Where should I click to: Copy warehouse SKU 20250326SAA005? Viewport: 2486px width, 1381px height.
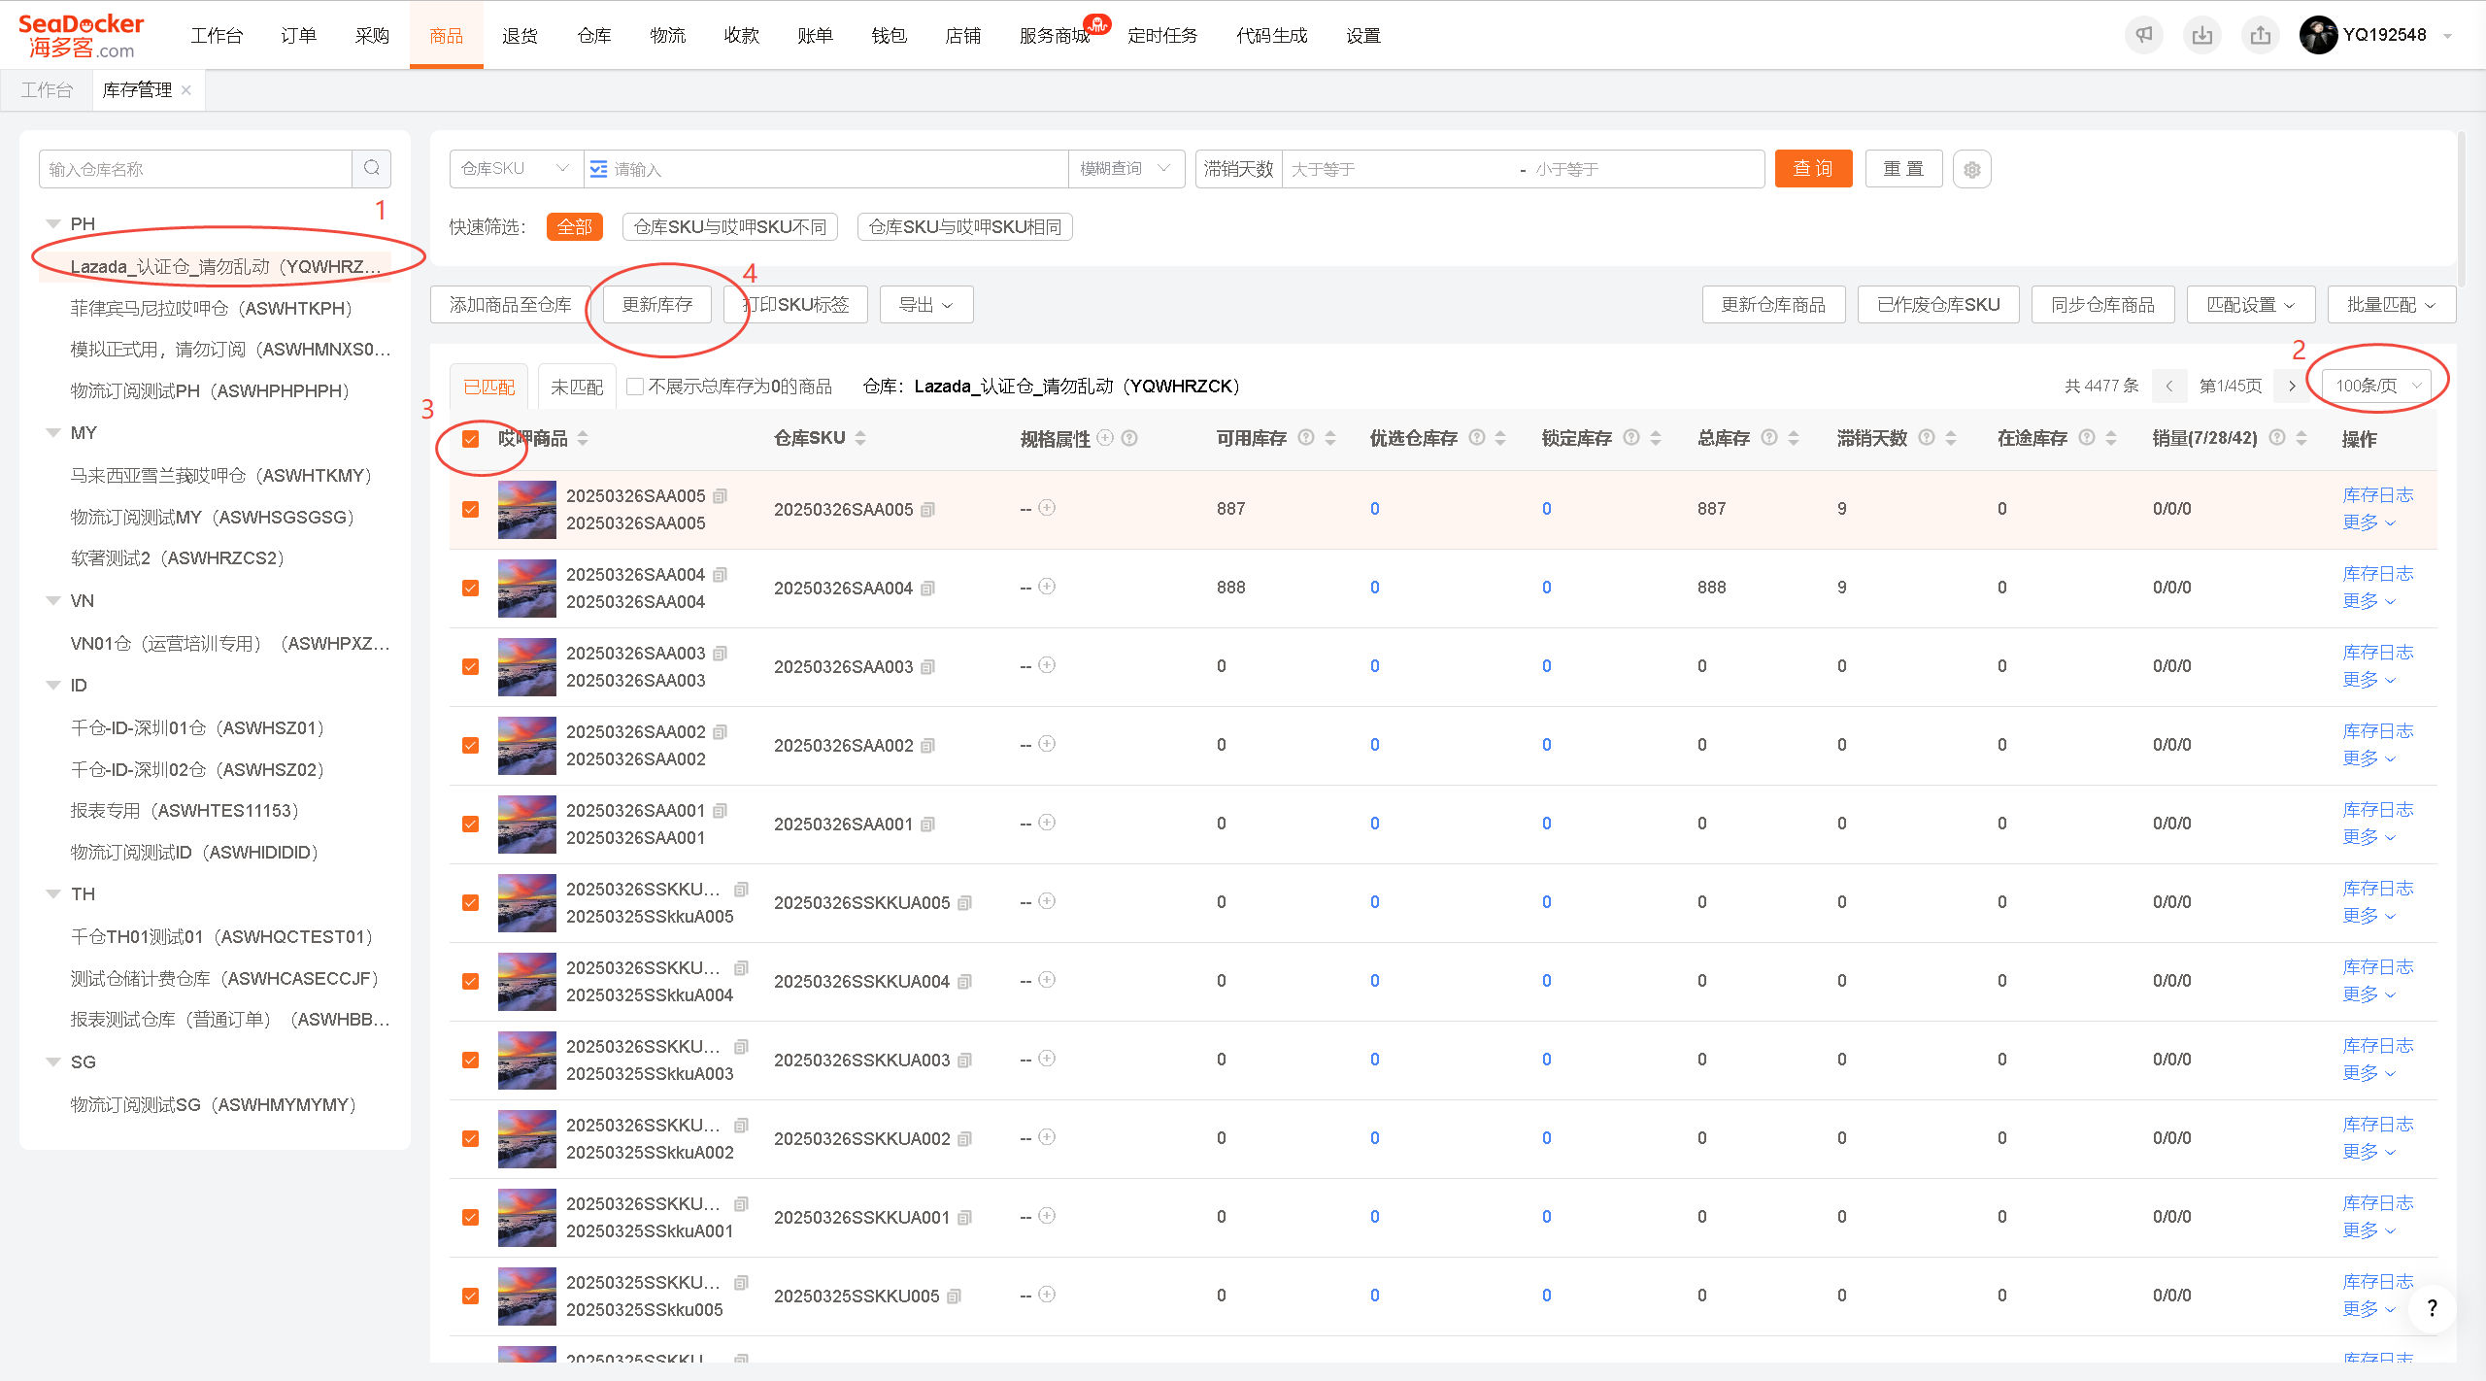tap(928, 510)
